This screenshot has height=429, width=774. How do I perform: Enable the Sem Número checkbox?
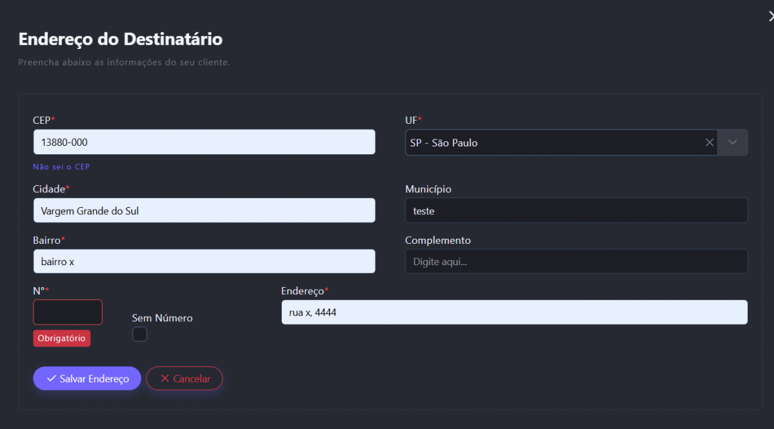(x=139, y=334)
